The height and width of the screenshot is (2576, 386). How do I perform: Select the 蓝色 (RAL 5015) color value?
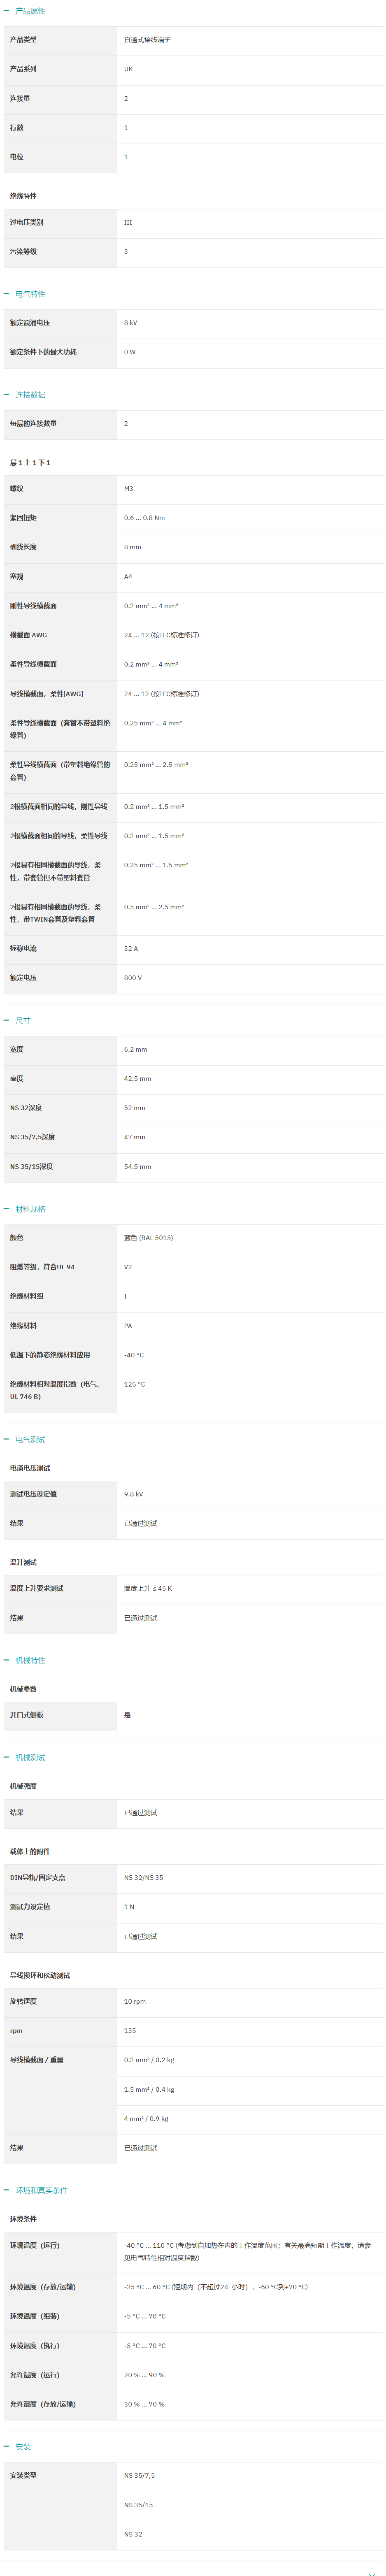148,1238
